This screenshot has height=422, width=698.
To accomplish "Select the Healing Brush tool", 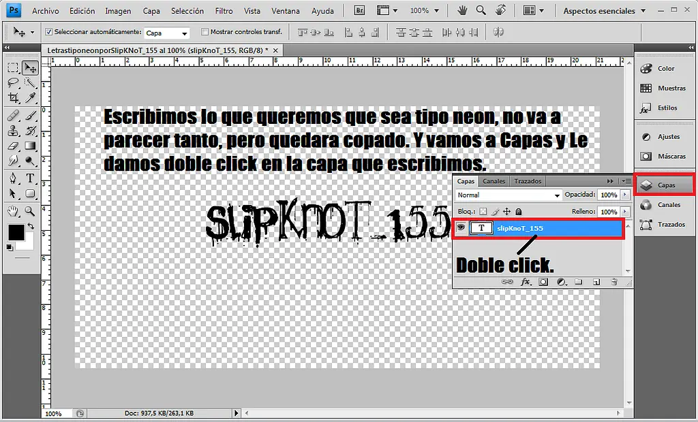I will [13, 116].
